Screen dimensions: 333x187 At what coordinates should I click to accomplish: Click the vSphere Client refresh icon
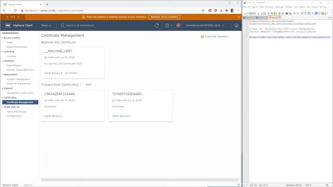click(157, 25)
